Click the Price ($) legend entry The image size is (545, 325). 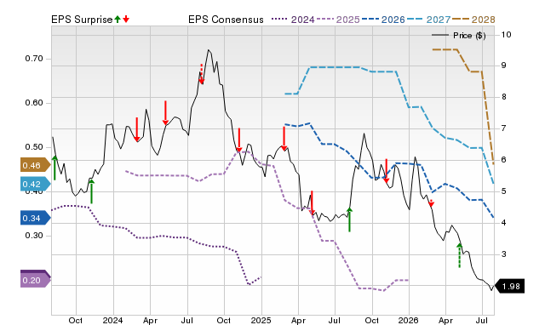tap(459, 36)
